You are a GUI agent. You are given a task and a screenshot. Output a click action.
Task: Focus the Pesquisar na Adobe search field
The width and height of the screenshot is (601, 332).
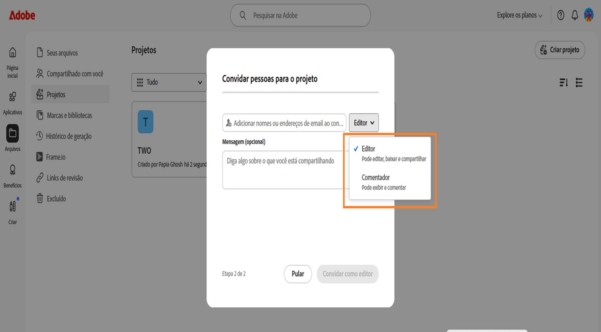pyautogui.click(x=300, y=15)
